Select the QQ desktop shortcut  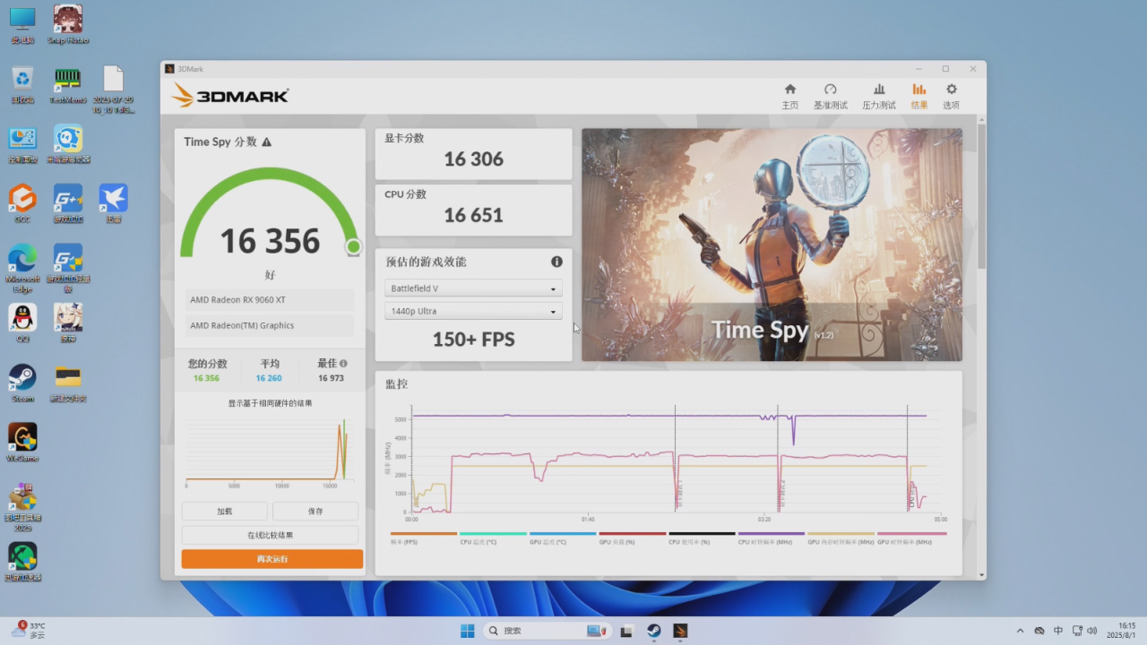(22, 322)
